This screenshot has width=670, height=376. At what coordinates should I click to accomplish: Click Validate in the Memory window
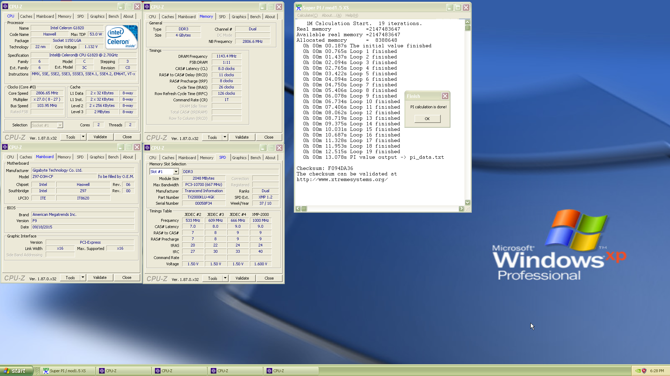[242, 137]
